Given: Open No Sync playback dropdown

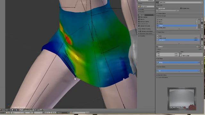Looking at the screenshot, I should click(63, 112).
